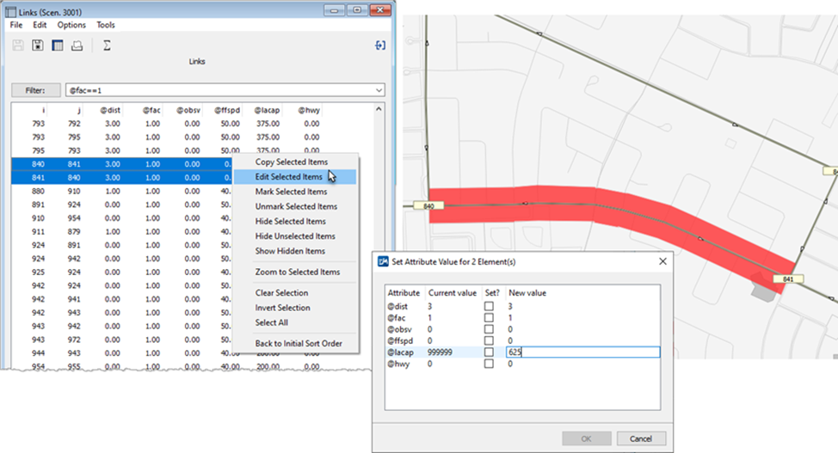Screen dimensions: 838x453
Task: Click node label 840 on the map
Action: point(428,206)
